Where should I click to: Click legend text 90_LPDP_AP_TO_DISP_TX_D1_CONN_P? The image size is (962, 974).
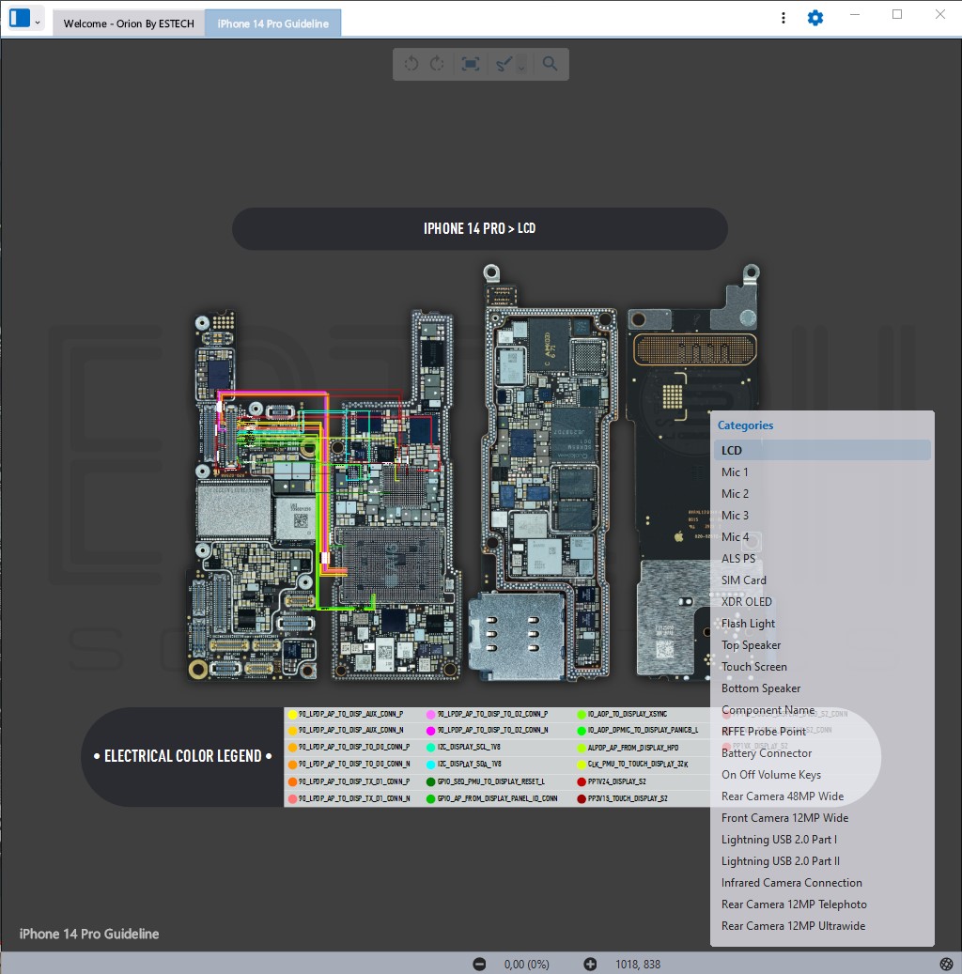click(354, 781)
